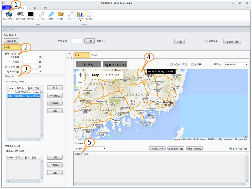Screen dimensions: 252x189
Task: Switch the map to Satellite view
Action: point(113,75)
